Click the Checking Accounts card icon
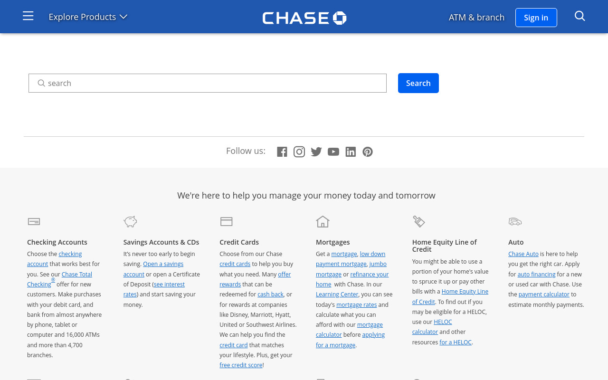 [x=34, y=221]
